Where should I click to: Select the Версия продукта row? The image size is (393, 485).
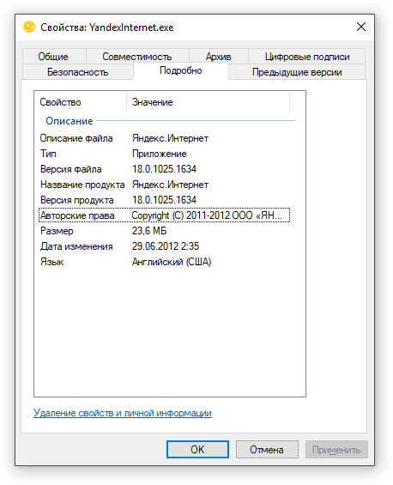(x=165, y=200)
